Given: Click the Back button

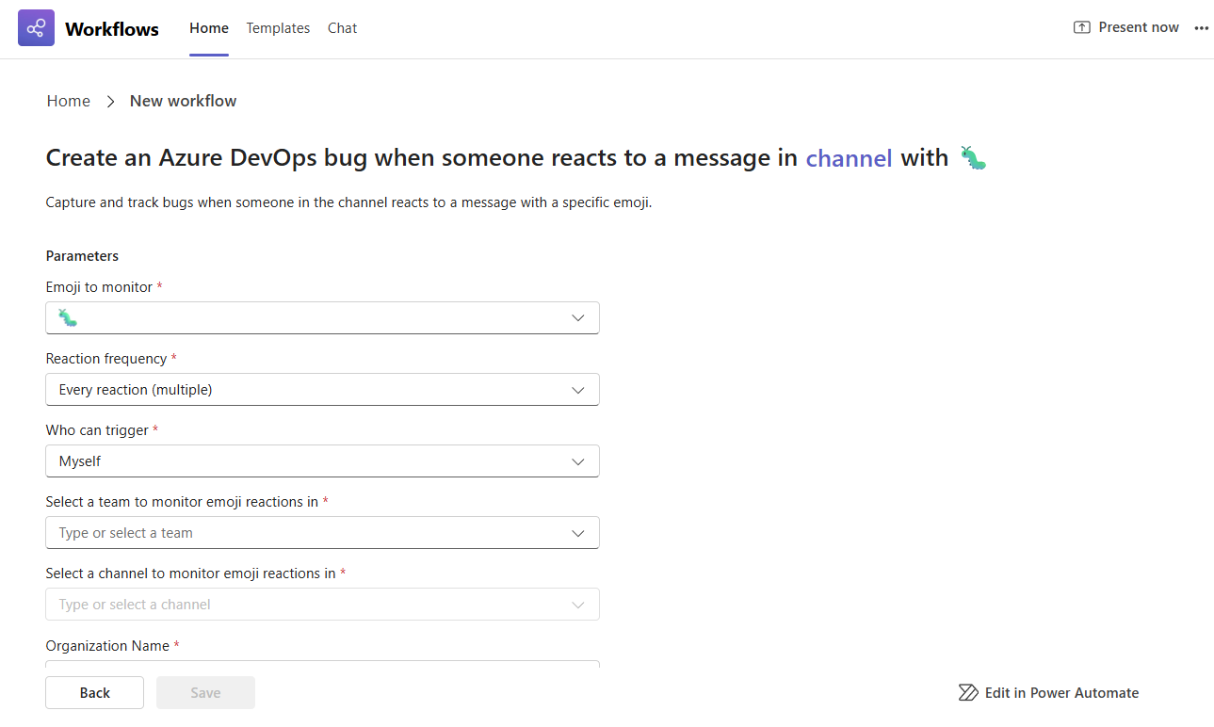Looking at the screenshot, I should (x=94, y=692).
